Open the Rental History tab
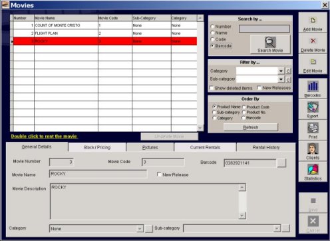Viewport: 330px width, 241px height. click(x=266, y=147)
